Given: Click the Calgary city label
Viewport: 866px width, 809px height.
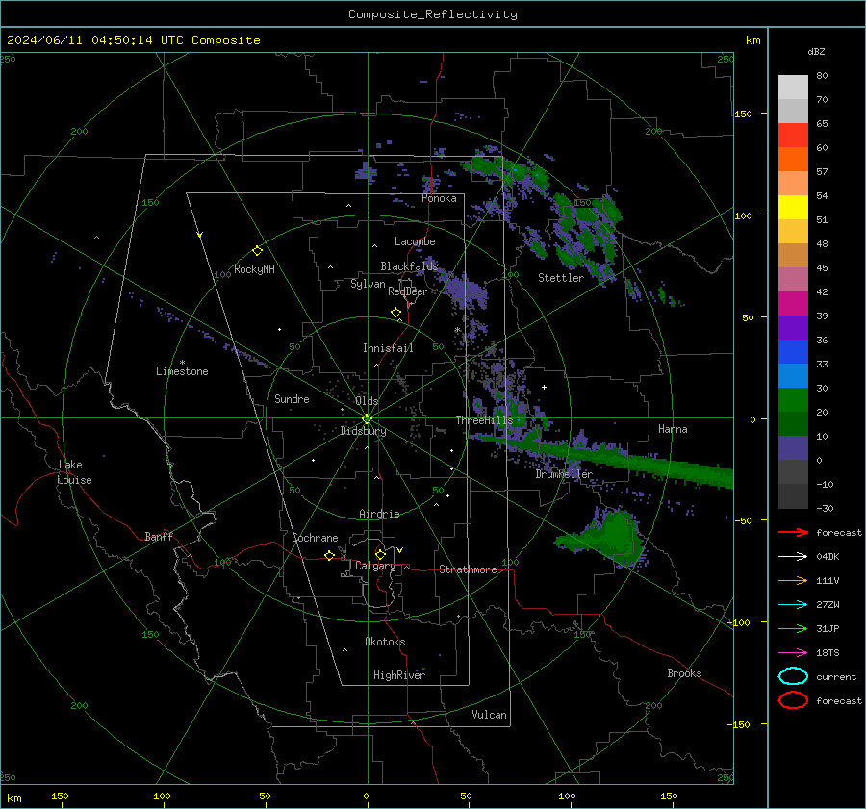Looking at the screenshot, I should 375,566.
